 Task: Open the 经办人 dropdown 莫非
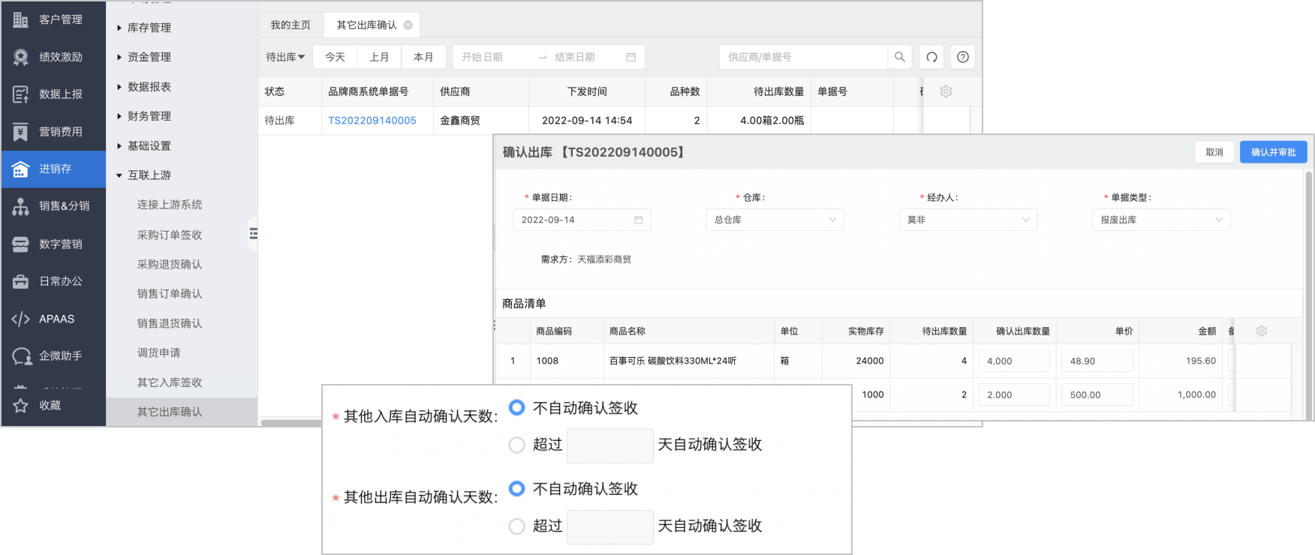pyautogui.click(x=968, y=220)
